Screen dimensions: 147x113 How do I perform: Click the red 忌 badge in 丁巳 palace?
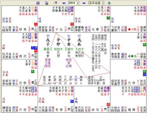[x=36, y=24]
